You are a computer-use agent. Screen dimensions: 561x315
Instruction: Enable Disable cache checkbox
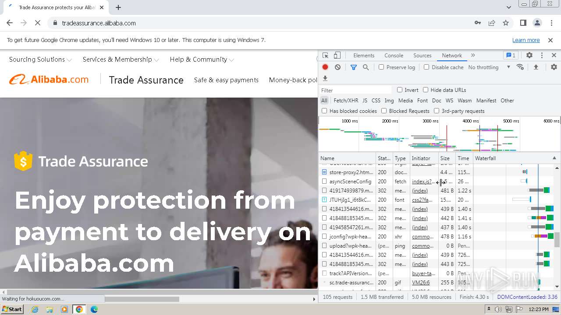(426, 67)
